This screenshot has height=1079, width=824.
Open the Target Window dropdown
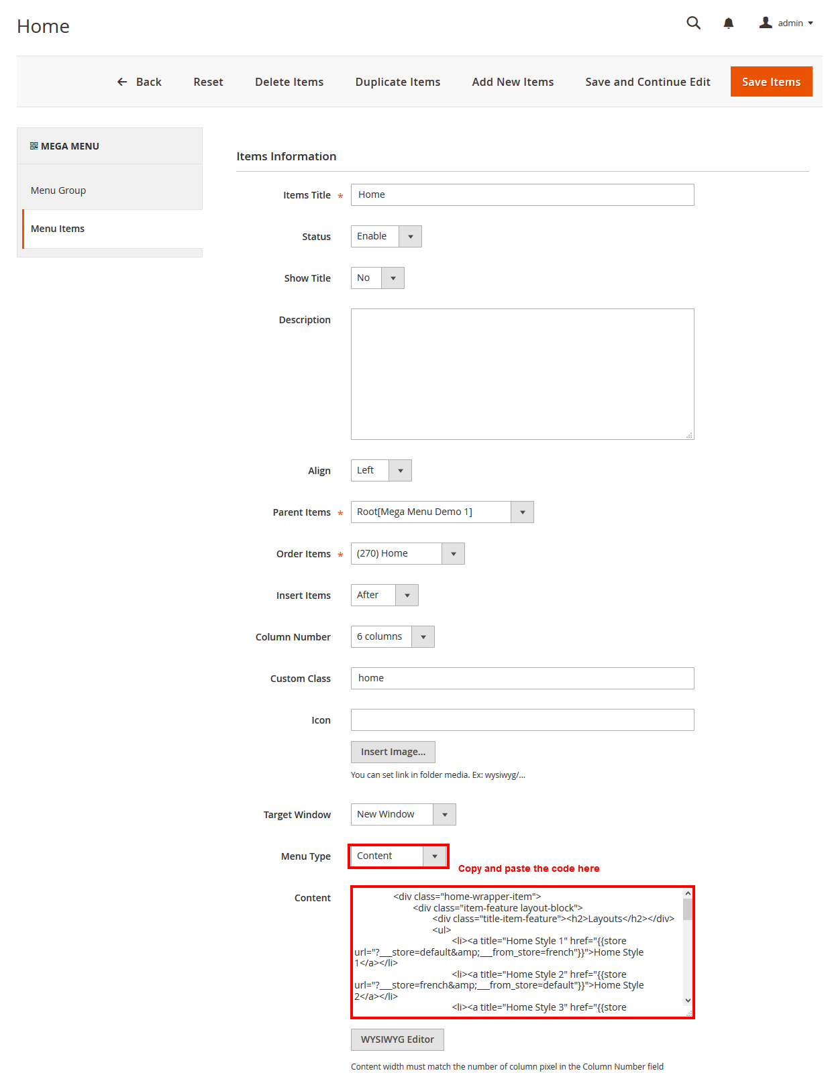[403, 814]
